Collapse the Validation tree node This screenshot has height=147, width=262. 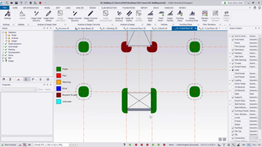[x=3, y=32]
